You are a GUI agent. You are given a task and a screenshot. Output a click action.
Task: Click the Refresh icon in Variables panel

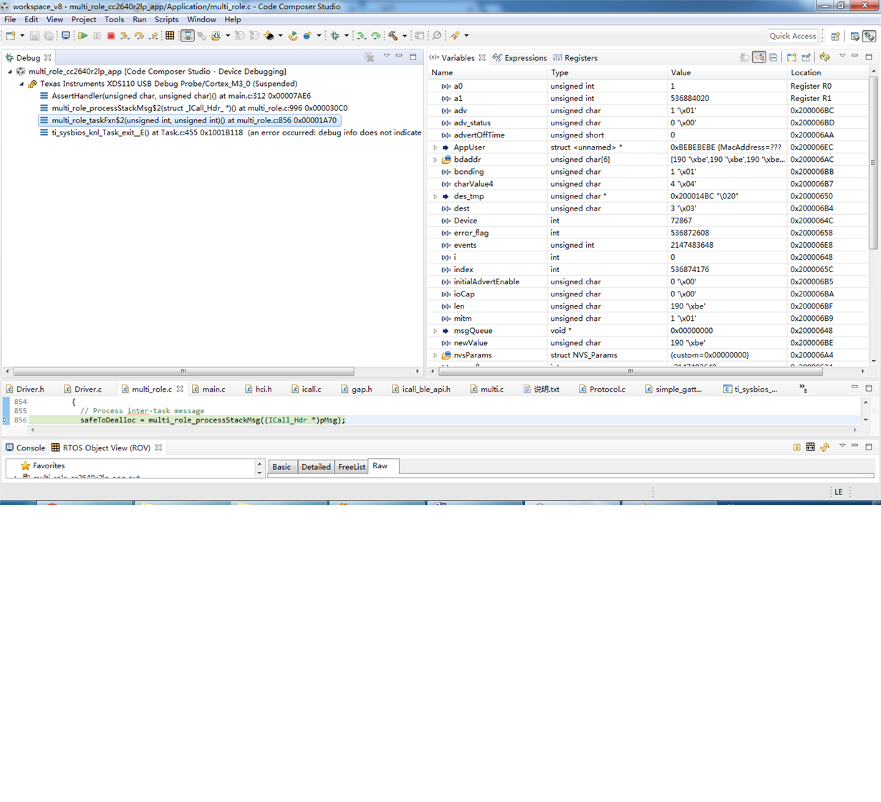coord(824,57)
